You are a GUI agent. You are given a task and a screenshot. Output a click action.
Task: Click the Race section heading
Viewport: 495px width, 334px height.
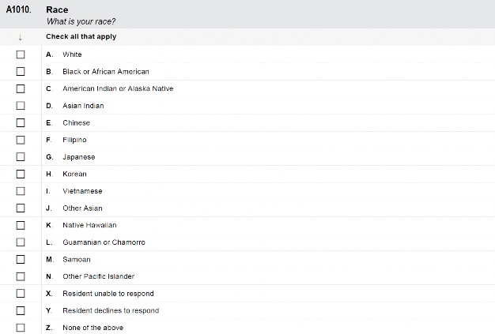pyautogui.click(x=57, y=9)
